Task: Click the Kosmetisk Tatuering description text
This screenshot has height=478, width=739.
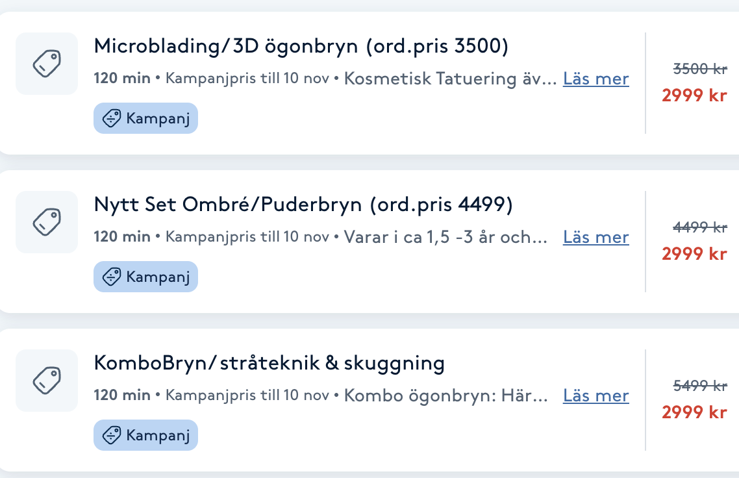Action: click(449, 79)
